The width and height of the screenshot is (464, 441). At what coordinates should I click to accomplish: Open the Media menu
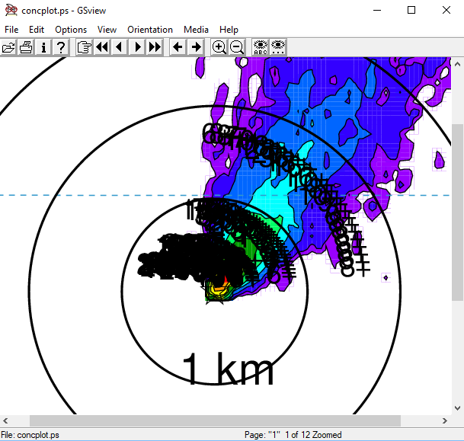point(196,30)
